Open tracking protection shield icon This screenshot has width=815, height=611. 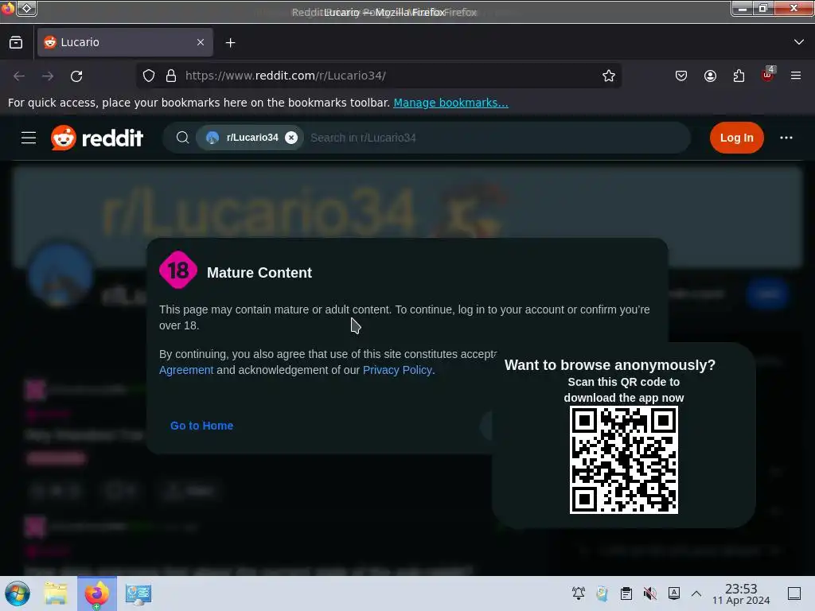[x=149, y=76]
